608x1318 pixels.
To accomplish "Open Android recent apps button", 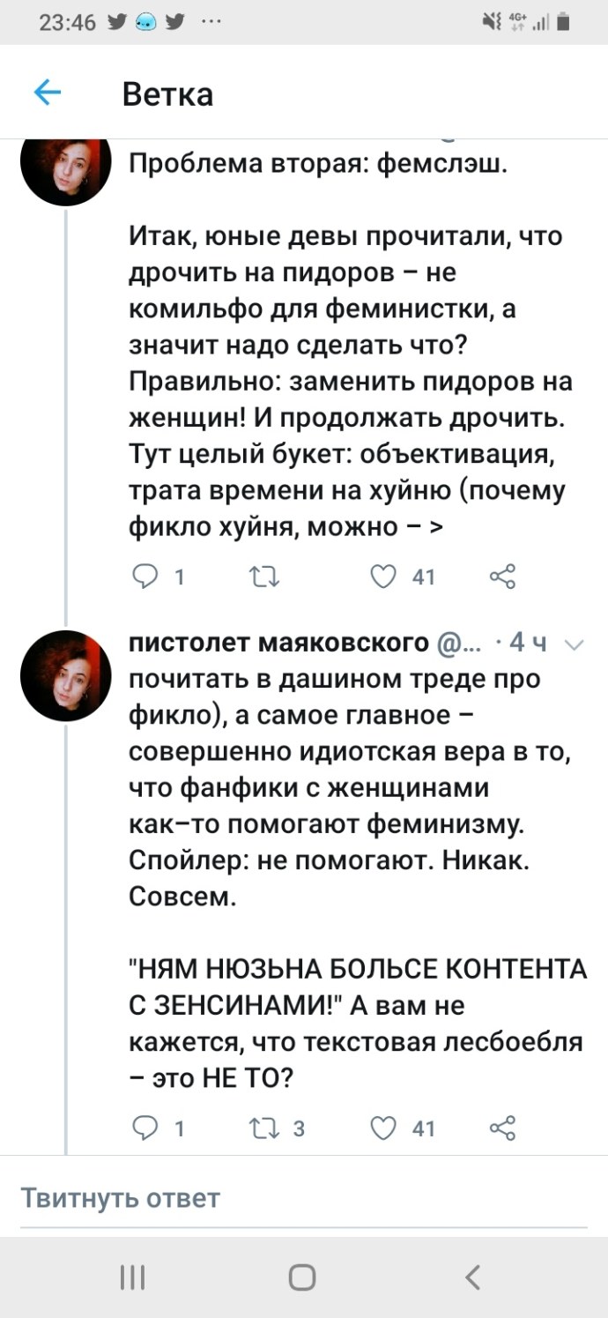I will coord(132,1277).
